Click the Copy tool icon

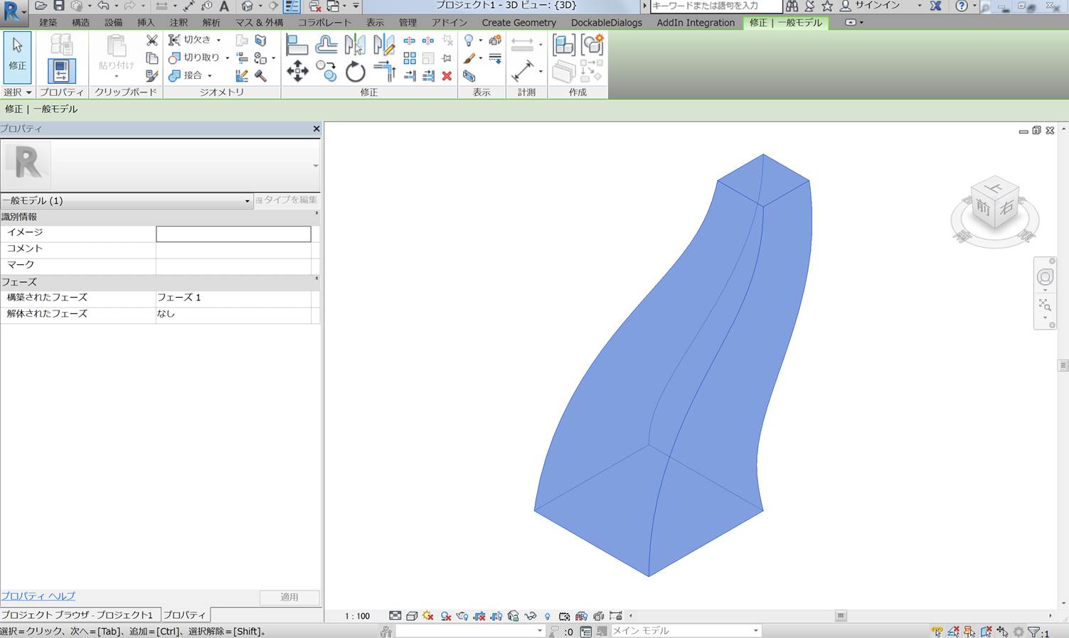tap(326, 71)
